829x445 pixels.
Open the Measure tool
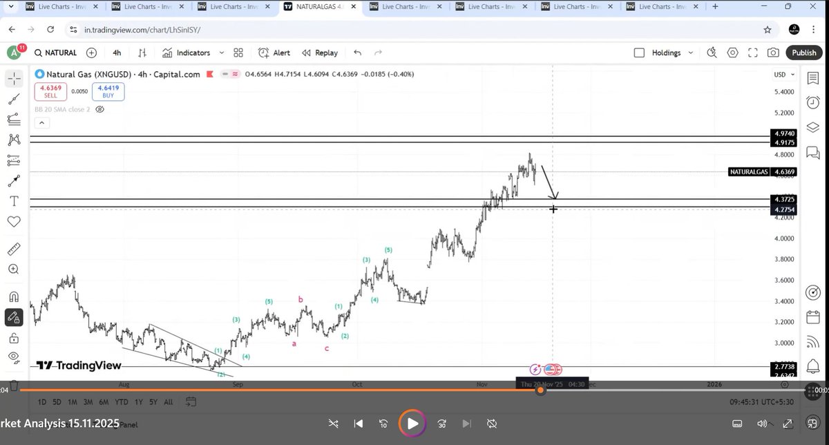[x=14, y=249]
